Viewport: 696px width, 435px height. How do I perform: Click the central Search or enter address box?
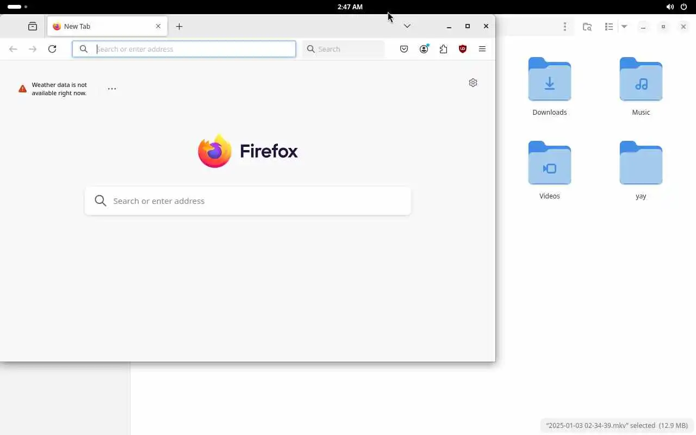tap(247, 201)
